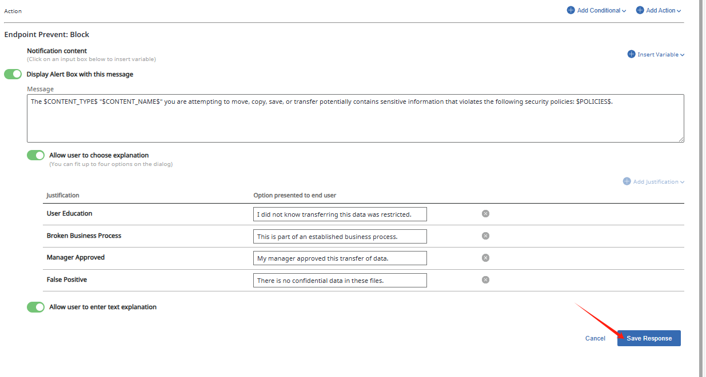Click the page vertical scrollbar
Screen dimensions: 706x377
(x=701, y=188)
